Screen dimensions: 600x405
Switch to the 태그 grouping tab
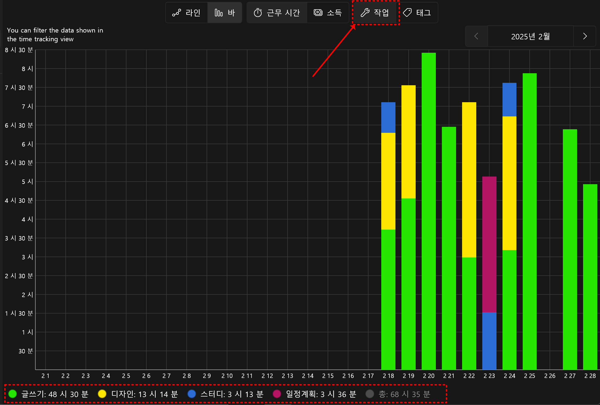(423, 13)
